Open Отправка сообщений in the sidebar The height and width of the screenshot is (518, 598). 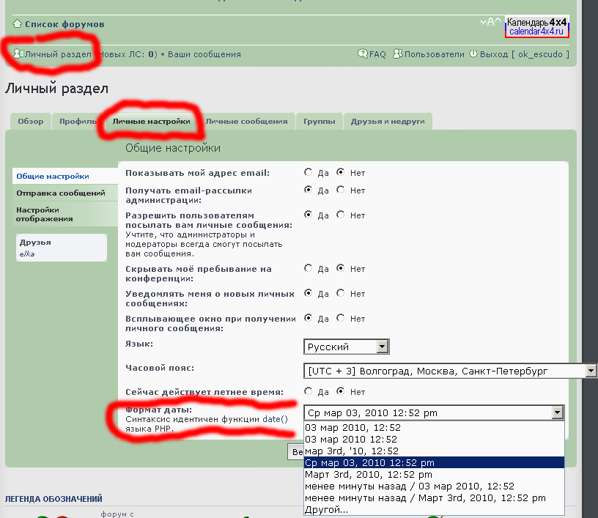61,193
